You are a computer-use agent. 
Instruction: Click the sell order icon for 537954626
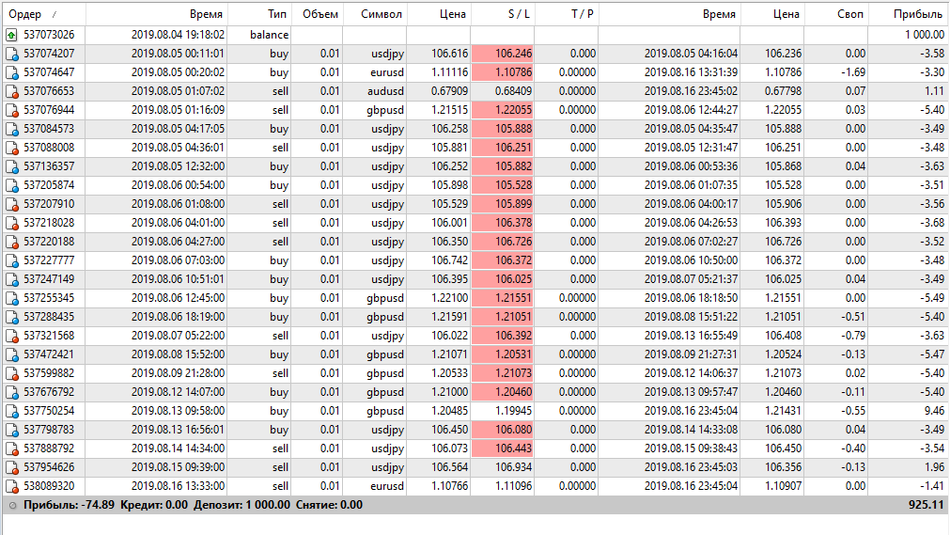point(11,467)
